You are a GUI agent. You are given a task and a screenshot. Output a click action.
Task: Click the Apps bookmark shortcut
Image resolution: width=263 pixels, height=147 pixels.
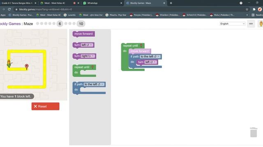point(3,15)
